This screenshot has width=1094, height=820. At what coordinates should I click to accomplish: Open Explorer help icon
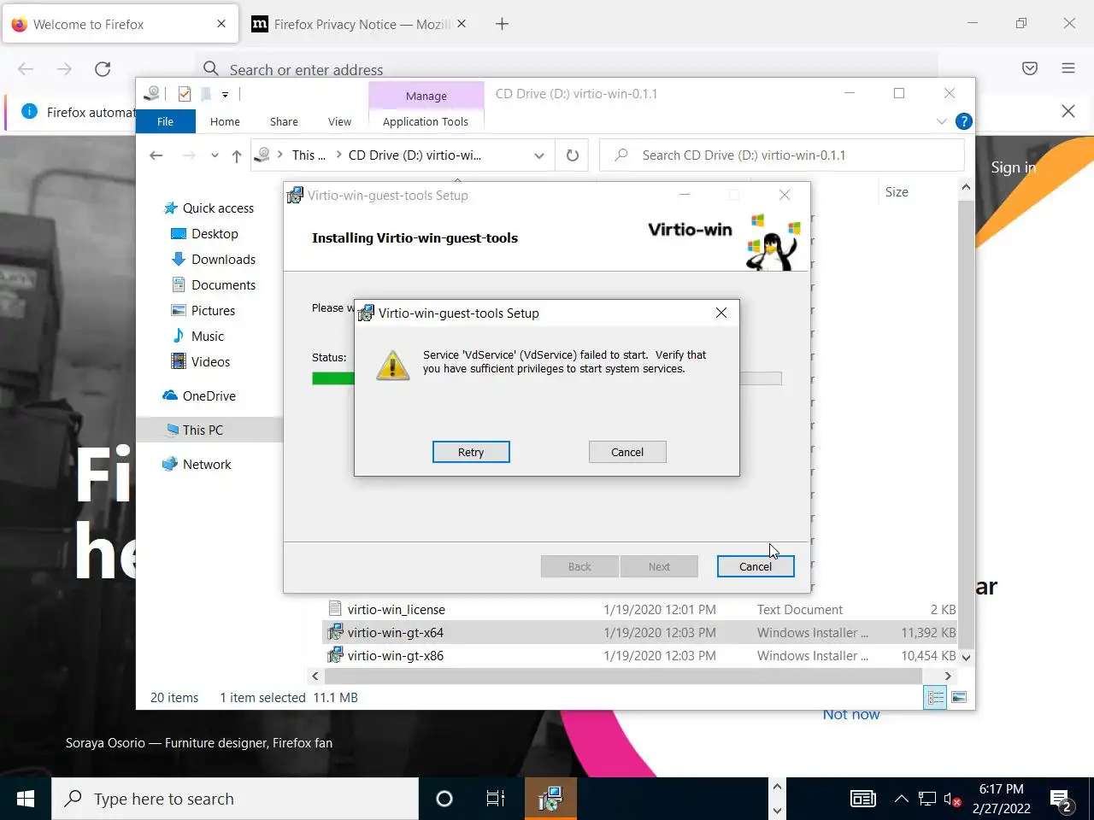(x=963, y=121)
